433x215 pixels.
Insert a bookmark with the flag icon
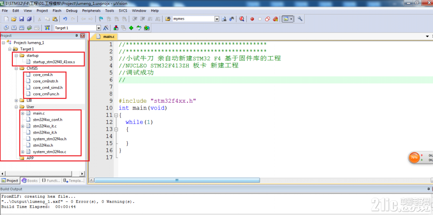pos(101,19)
